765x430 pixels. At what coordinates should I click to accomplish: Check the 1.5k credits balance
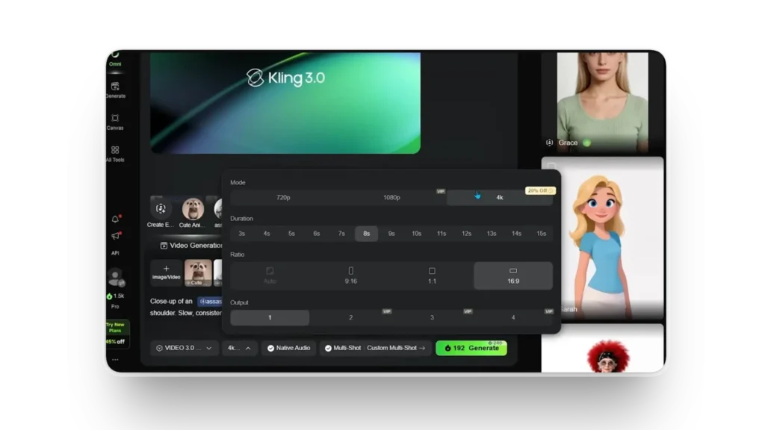116,296
